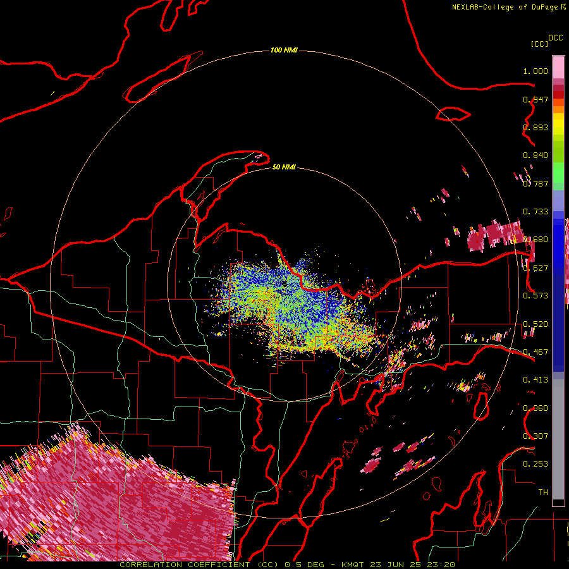Click the 0.680 scale label

coord(535,240)
